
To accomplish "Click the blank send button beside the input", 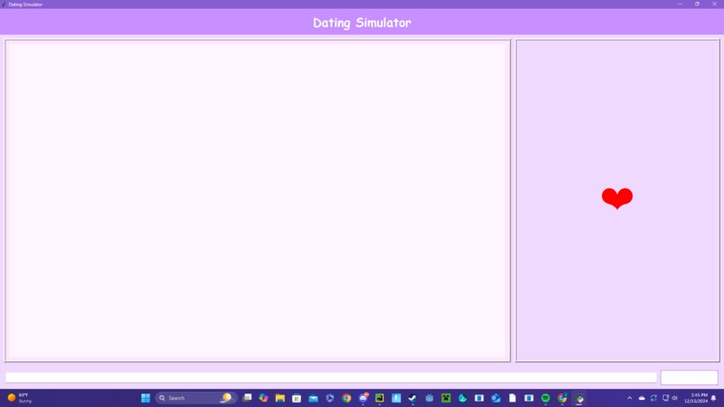I will (689, 377).
